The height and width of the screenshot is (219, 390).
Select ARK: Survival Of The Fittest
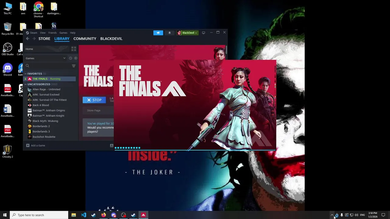click(x=50, y=100)
